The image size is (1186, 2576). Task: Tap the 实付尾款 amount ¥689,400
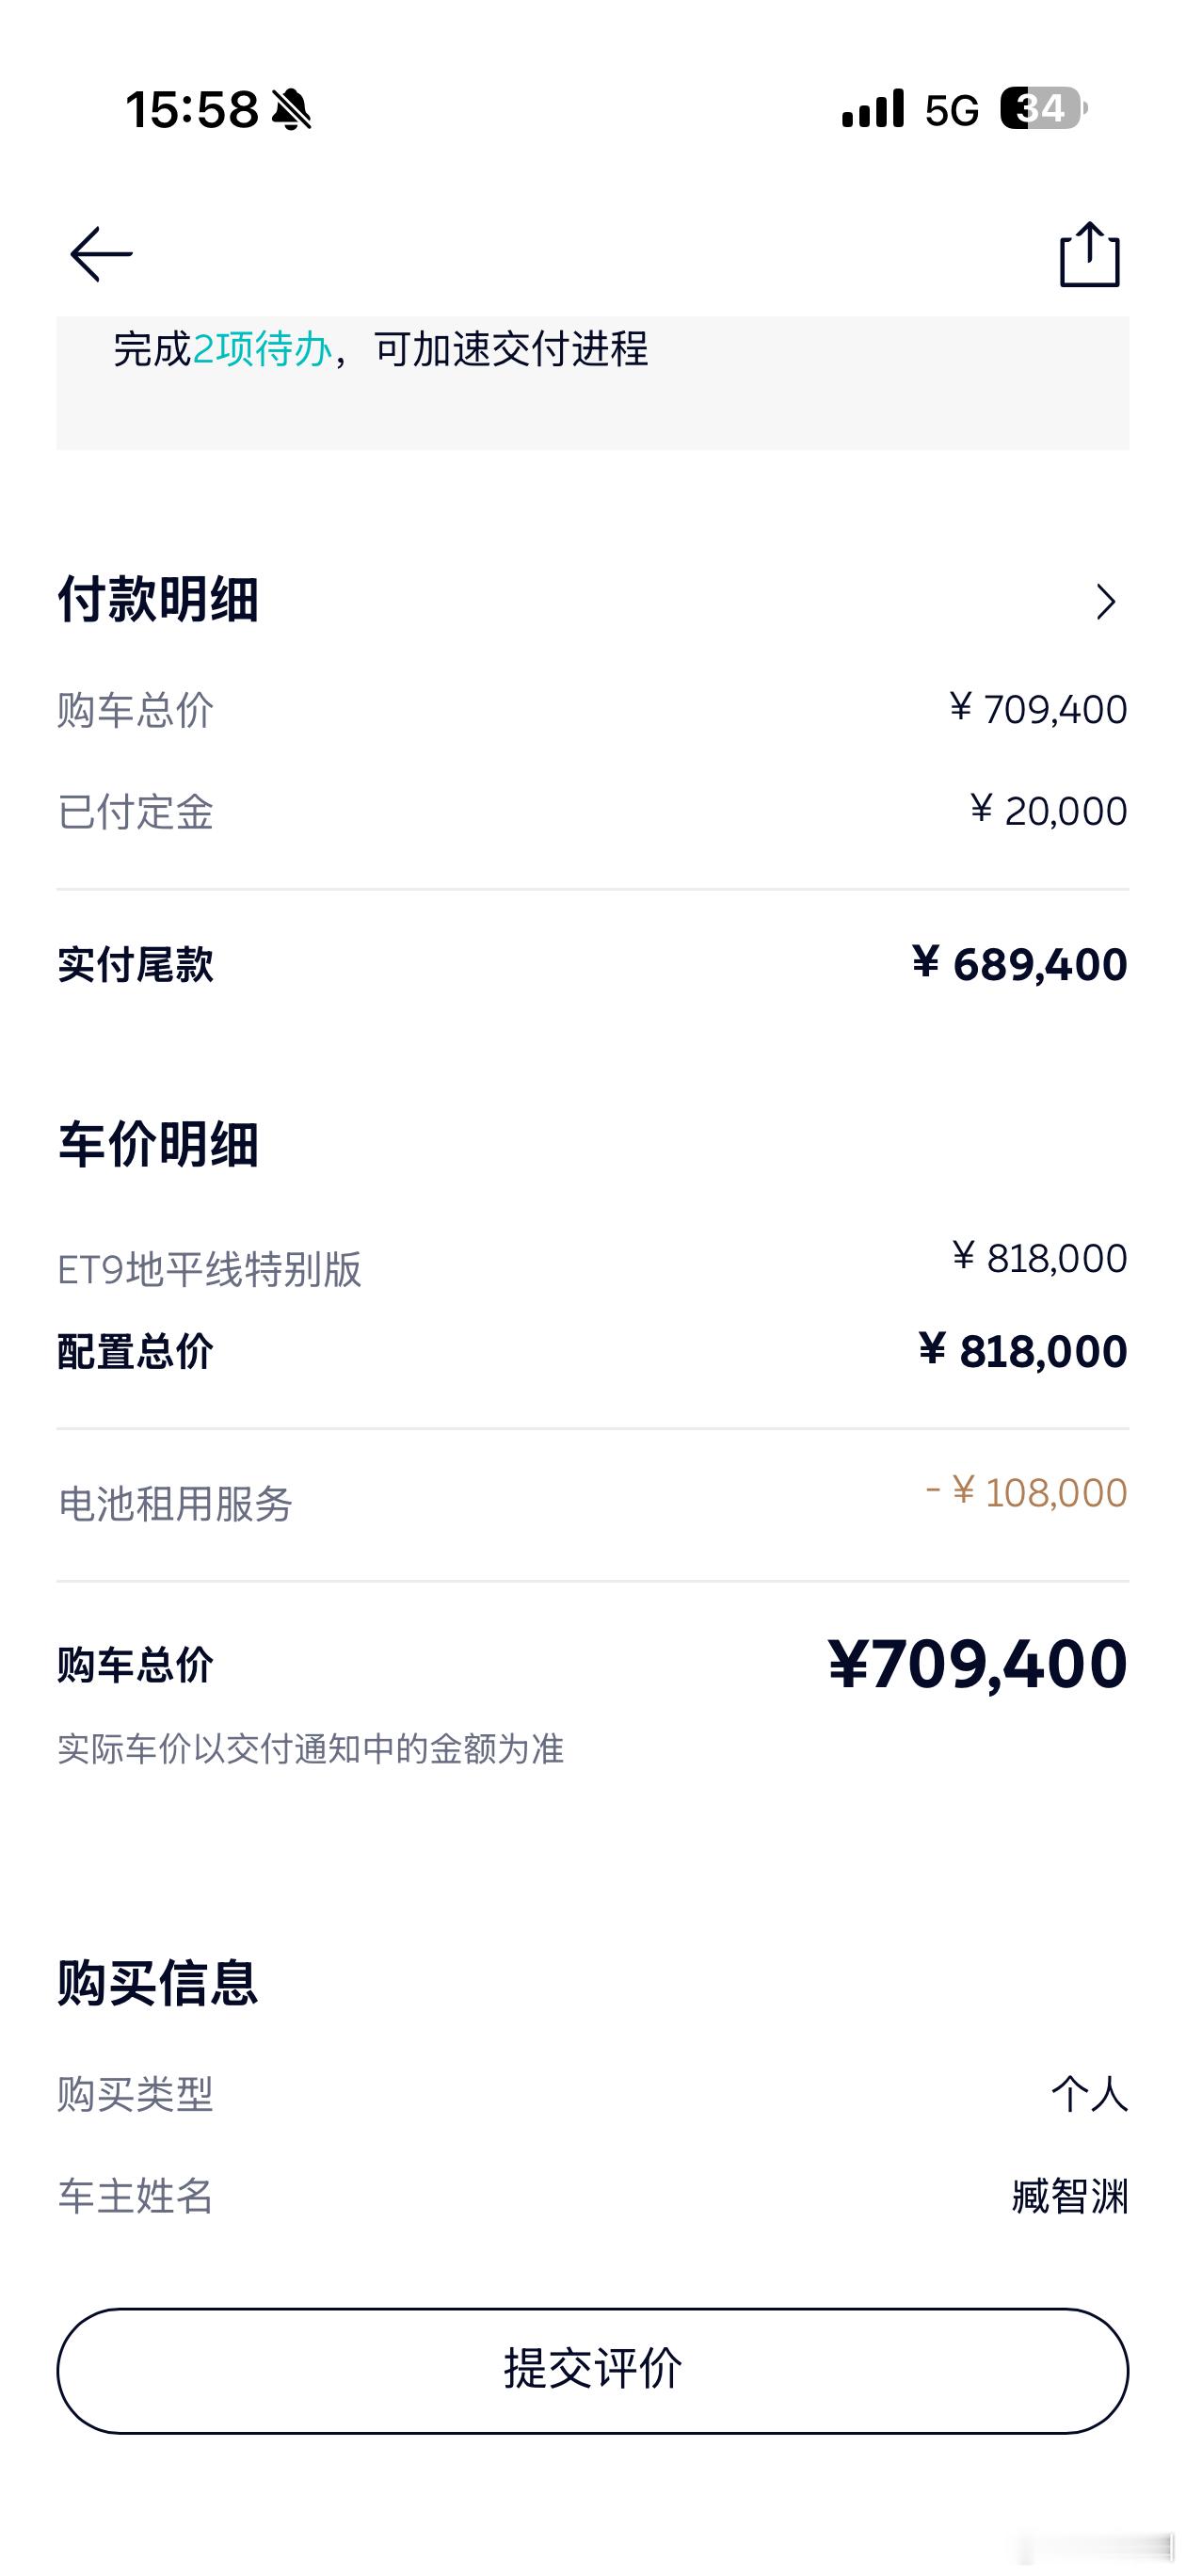(x=1019, y=965)
